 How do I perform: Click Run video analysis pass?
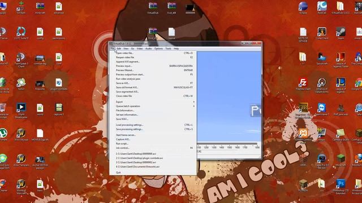(x=153, y=79)
